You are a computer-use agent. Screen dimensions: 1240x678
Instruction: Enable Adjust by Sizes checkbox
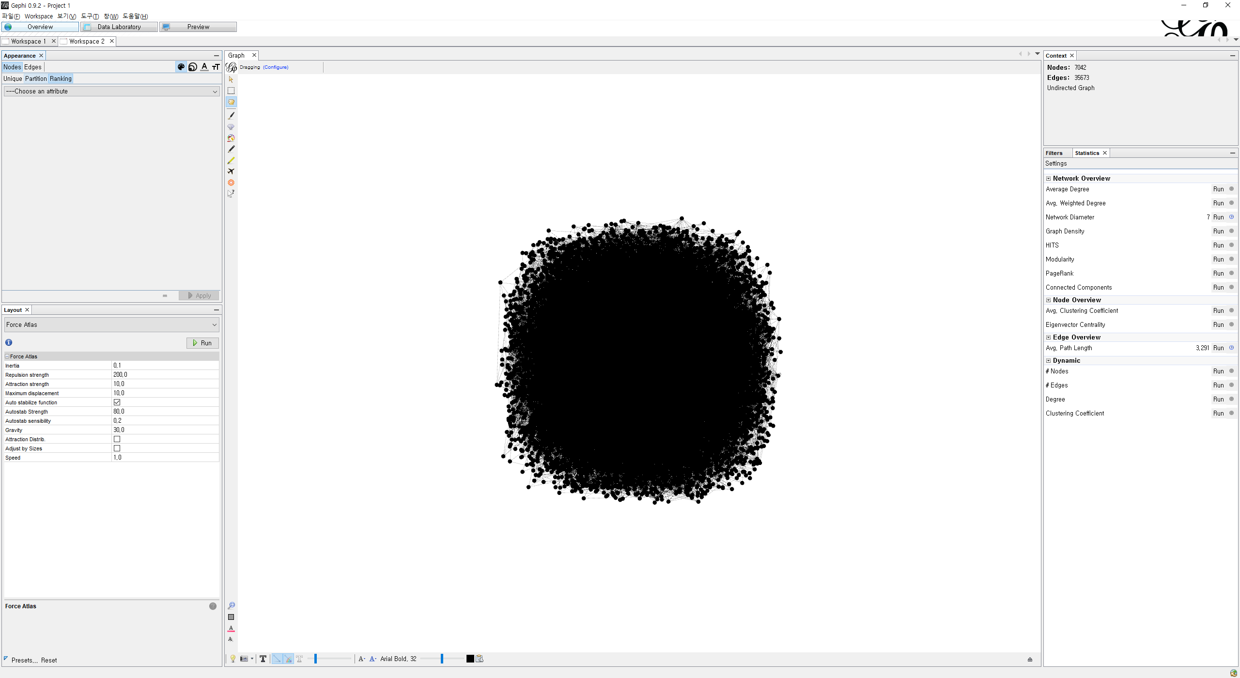pos(117,448)
